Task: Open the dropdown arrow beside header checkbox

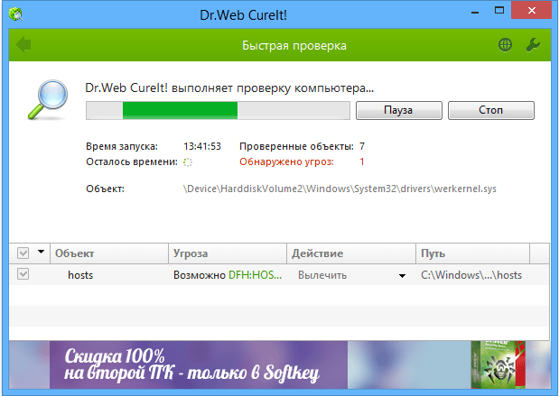Action: tap(41, 252)
